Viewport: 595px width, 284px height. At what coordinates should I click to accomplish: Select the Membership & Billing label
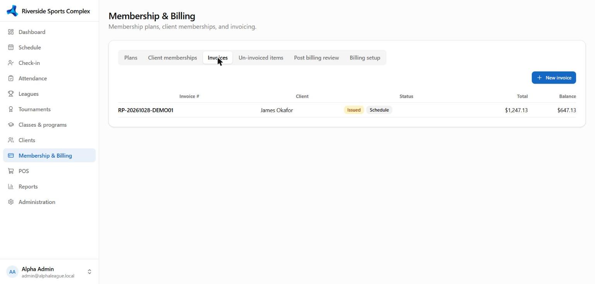click(x=45, y=156)
